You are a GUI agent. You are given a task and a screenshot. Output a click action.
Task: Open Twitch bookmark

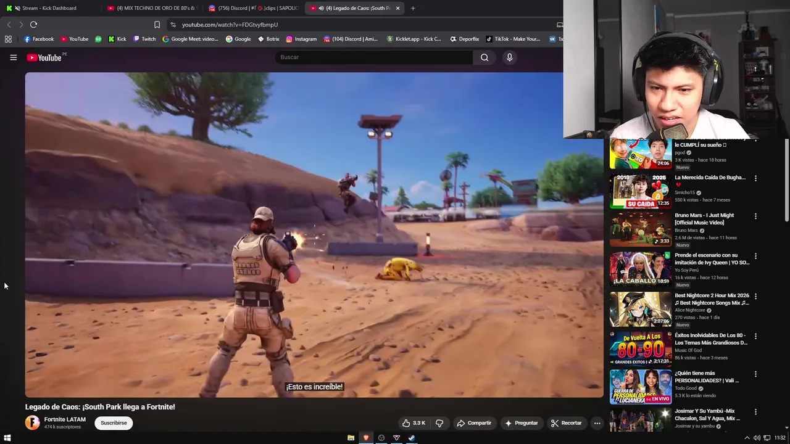(144, 39)
